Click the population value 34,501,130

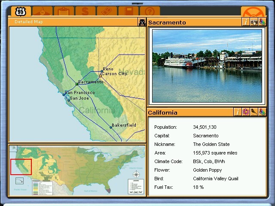click(205, 127)
